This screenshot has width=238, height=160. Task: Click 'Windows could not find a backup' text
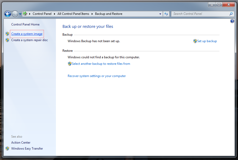[104, 57]
